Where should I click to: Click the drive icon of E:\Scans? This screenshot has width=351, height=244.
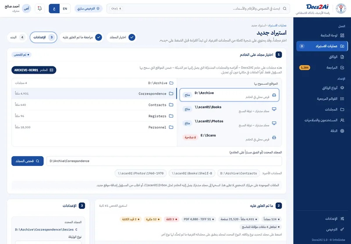(x=274, y=137)
